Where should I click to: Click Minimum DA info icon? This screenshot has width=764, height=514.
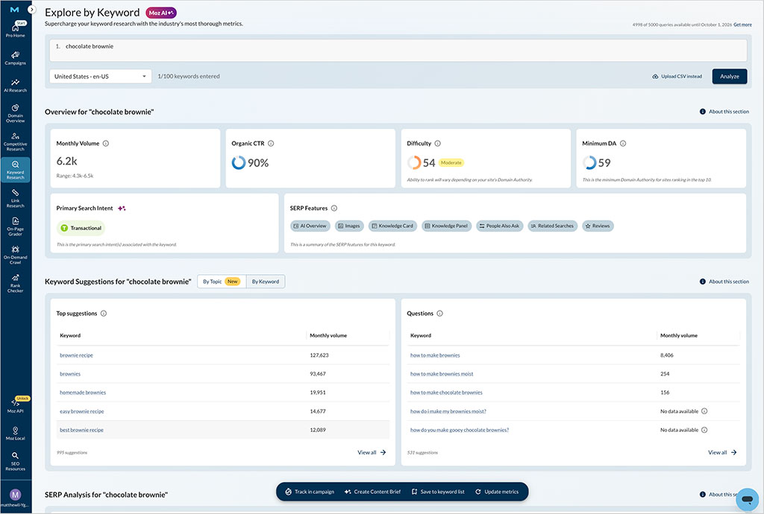[623, 144]
